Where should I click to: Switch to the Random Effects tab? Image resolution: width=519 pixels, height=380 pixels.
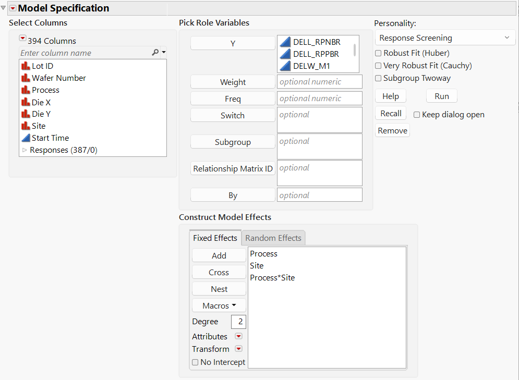(x=273, y=238)
